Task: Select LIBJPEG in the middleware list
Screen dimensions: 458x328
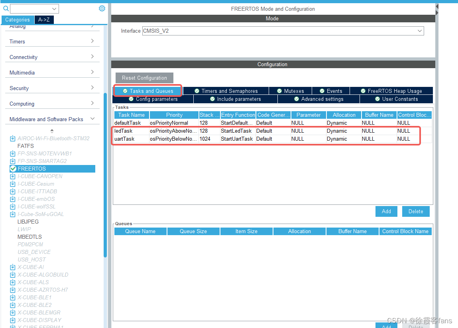Action: click(x=28, y=222)
